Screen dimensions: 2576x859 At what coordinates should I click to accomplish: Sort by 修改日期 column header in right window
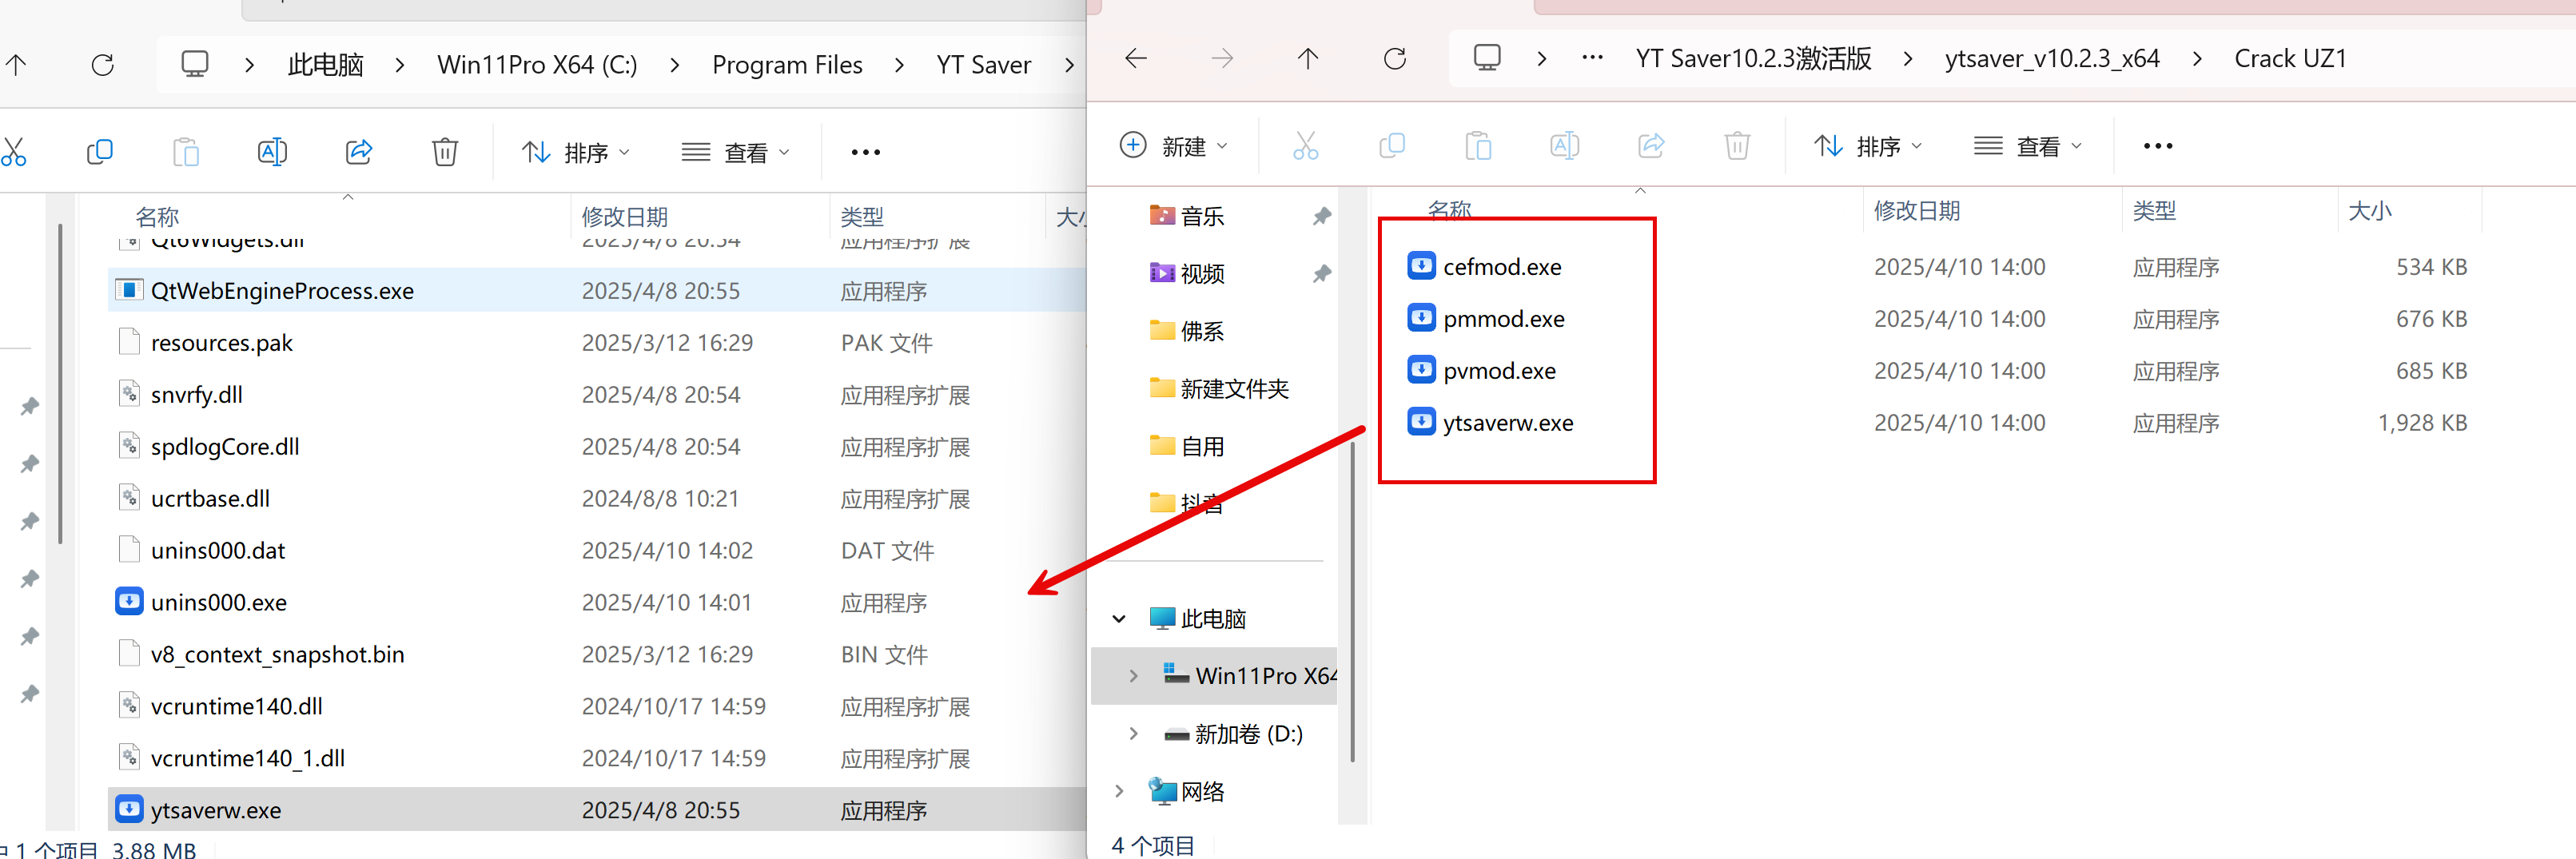pos(1916,211)
